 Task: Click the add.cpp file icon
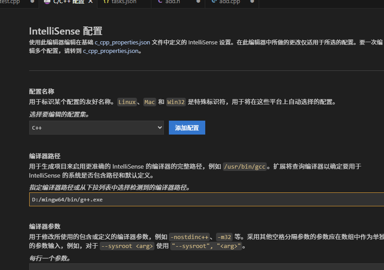click(214, 2)
